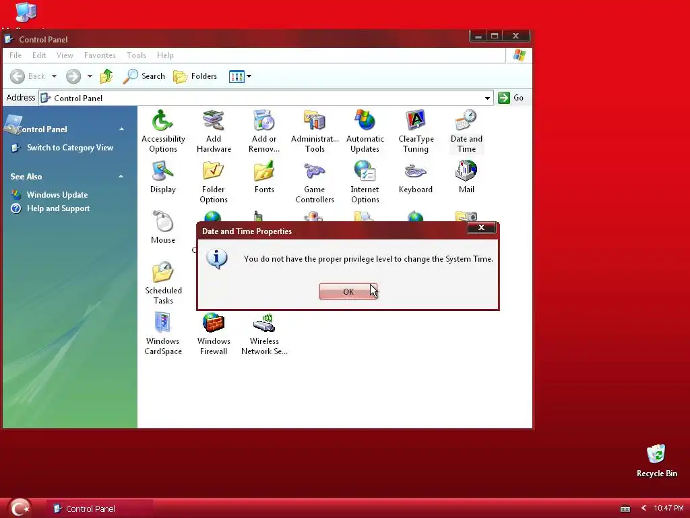Open the Help menu
This screenshot has height=518, width=690.
(x=165, y=55)
